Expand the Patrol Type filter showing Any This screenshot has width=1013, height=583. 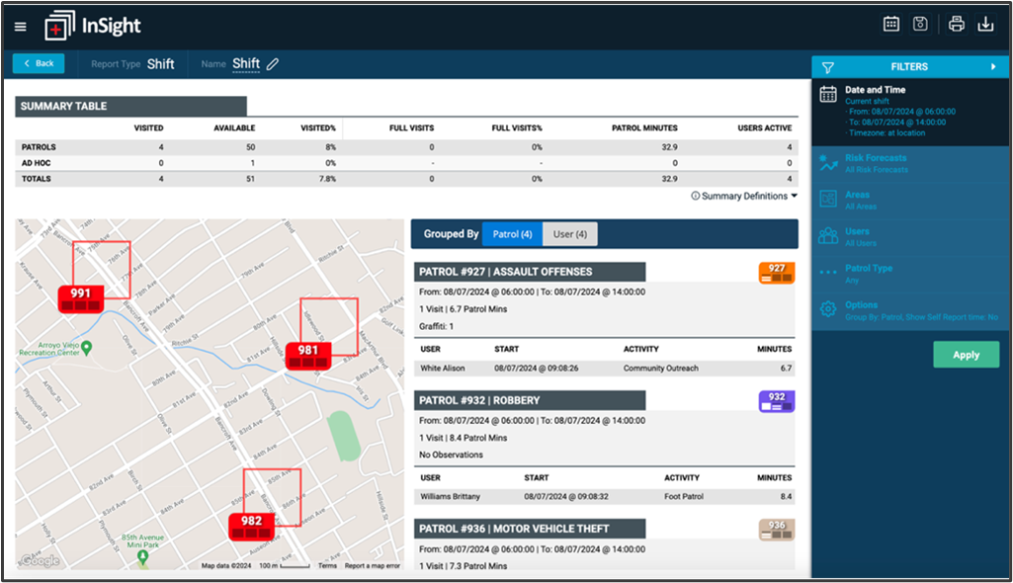tap(827, 272)
